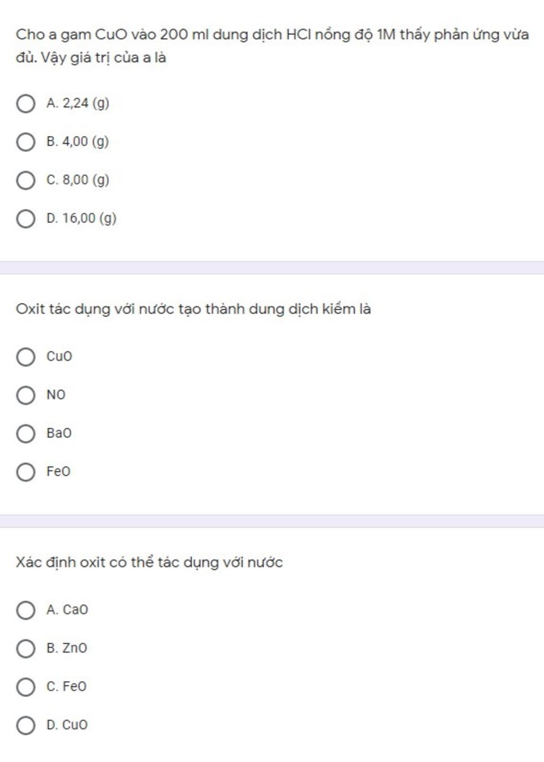Click the question text about CuO and HCl

coord(272,46)
